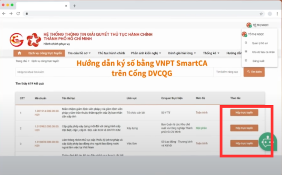Click the Cấp giấy phép xây dựng procedure name
The image size is (282, 175).
pyautogui.click(x=91, y=128)
